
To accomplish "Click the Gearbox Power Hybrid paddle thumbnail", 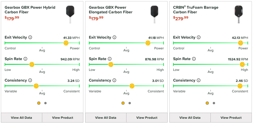I will pos(70,14).
